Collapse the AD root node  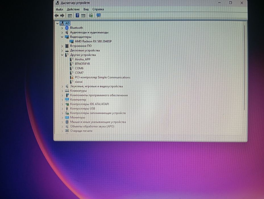[57, 23]
